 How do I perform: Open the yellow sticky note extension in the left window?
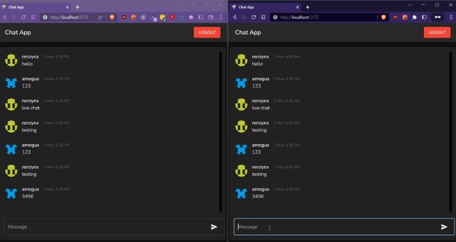163,18
